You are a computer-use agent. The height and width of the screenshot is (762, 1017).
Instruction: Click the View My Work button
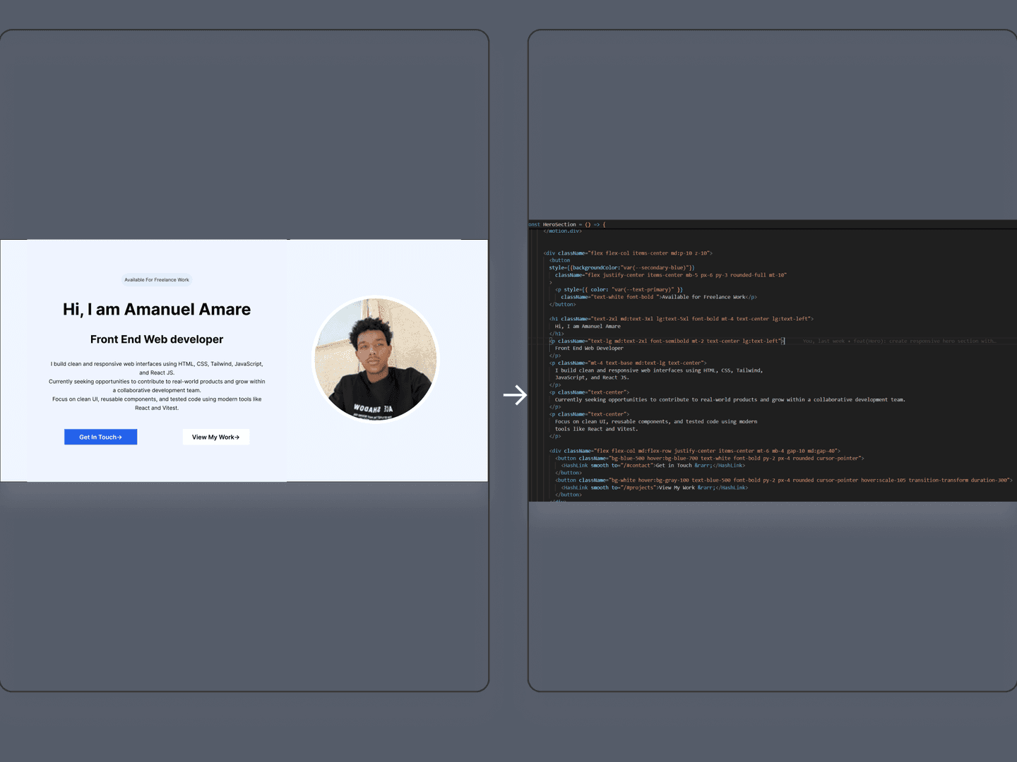(x=215, y=437)
